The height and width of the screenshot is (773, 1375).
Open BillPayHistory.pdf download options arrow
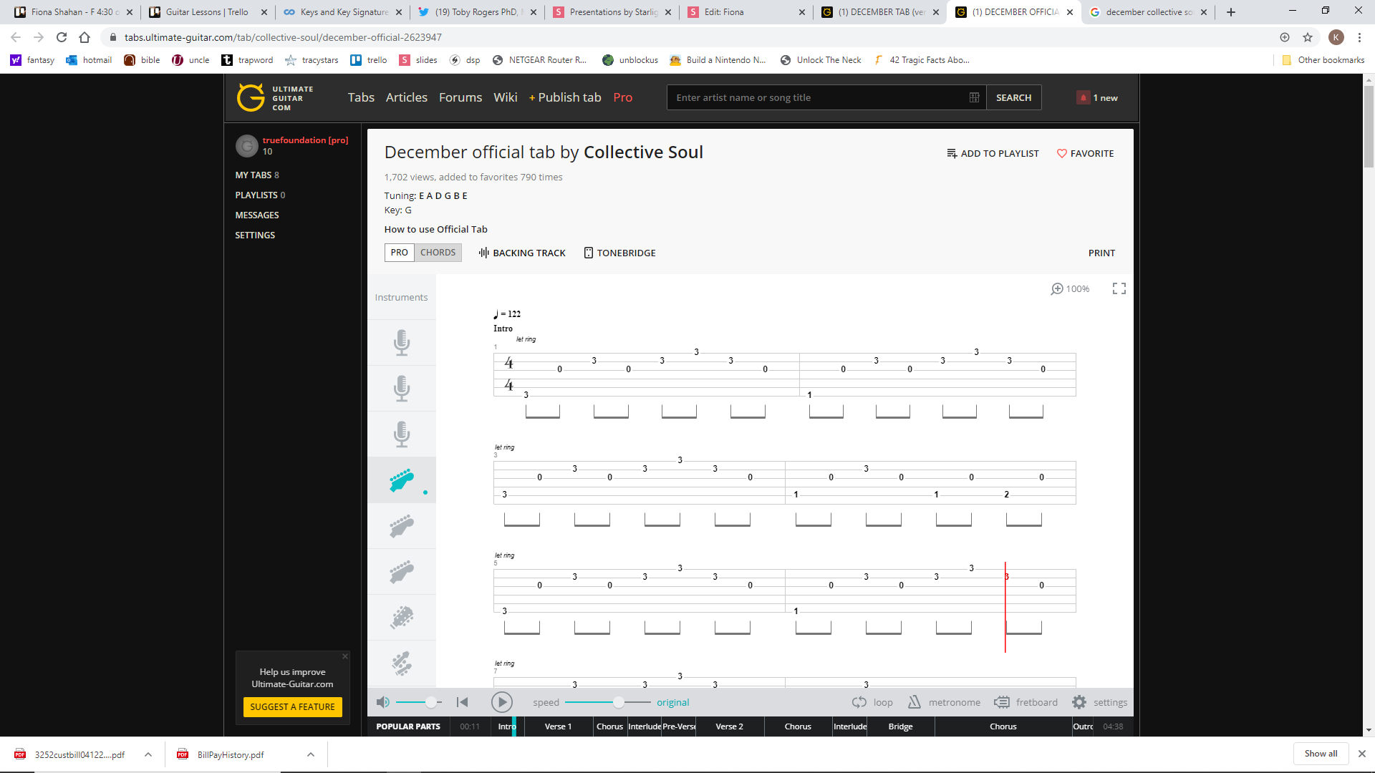pyautogui.click(x=311, y=754)
